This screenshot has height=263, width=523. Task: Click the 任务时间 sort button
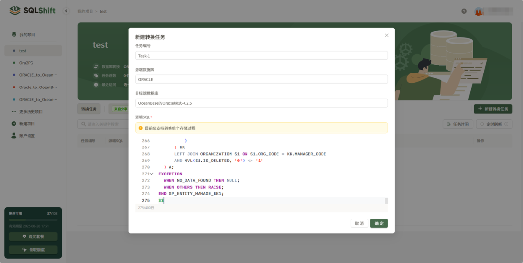(458, 124)
